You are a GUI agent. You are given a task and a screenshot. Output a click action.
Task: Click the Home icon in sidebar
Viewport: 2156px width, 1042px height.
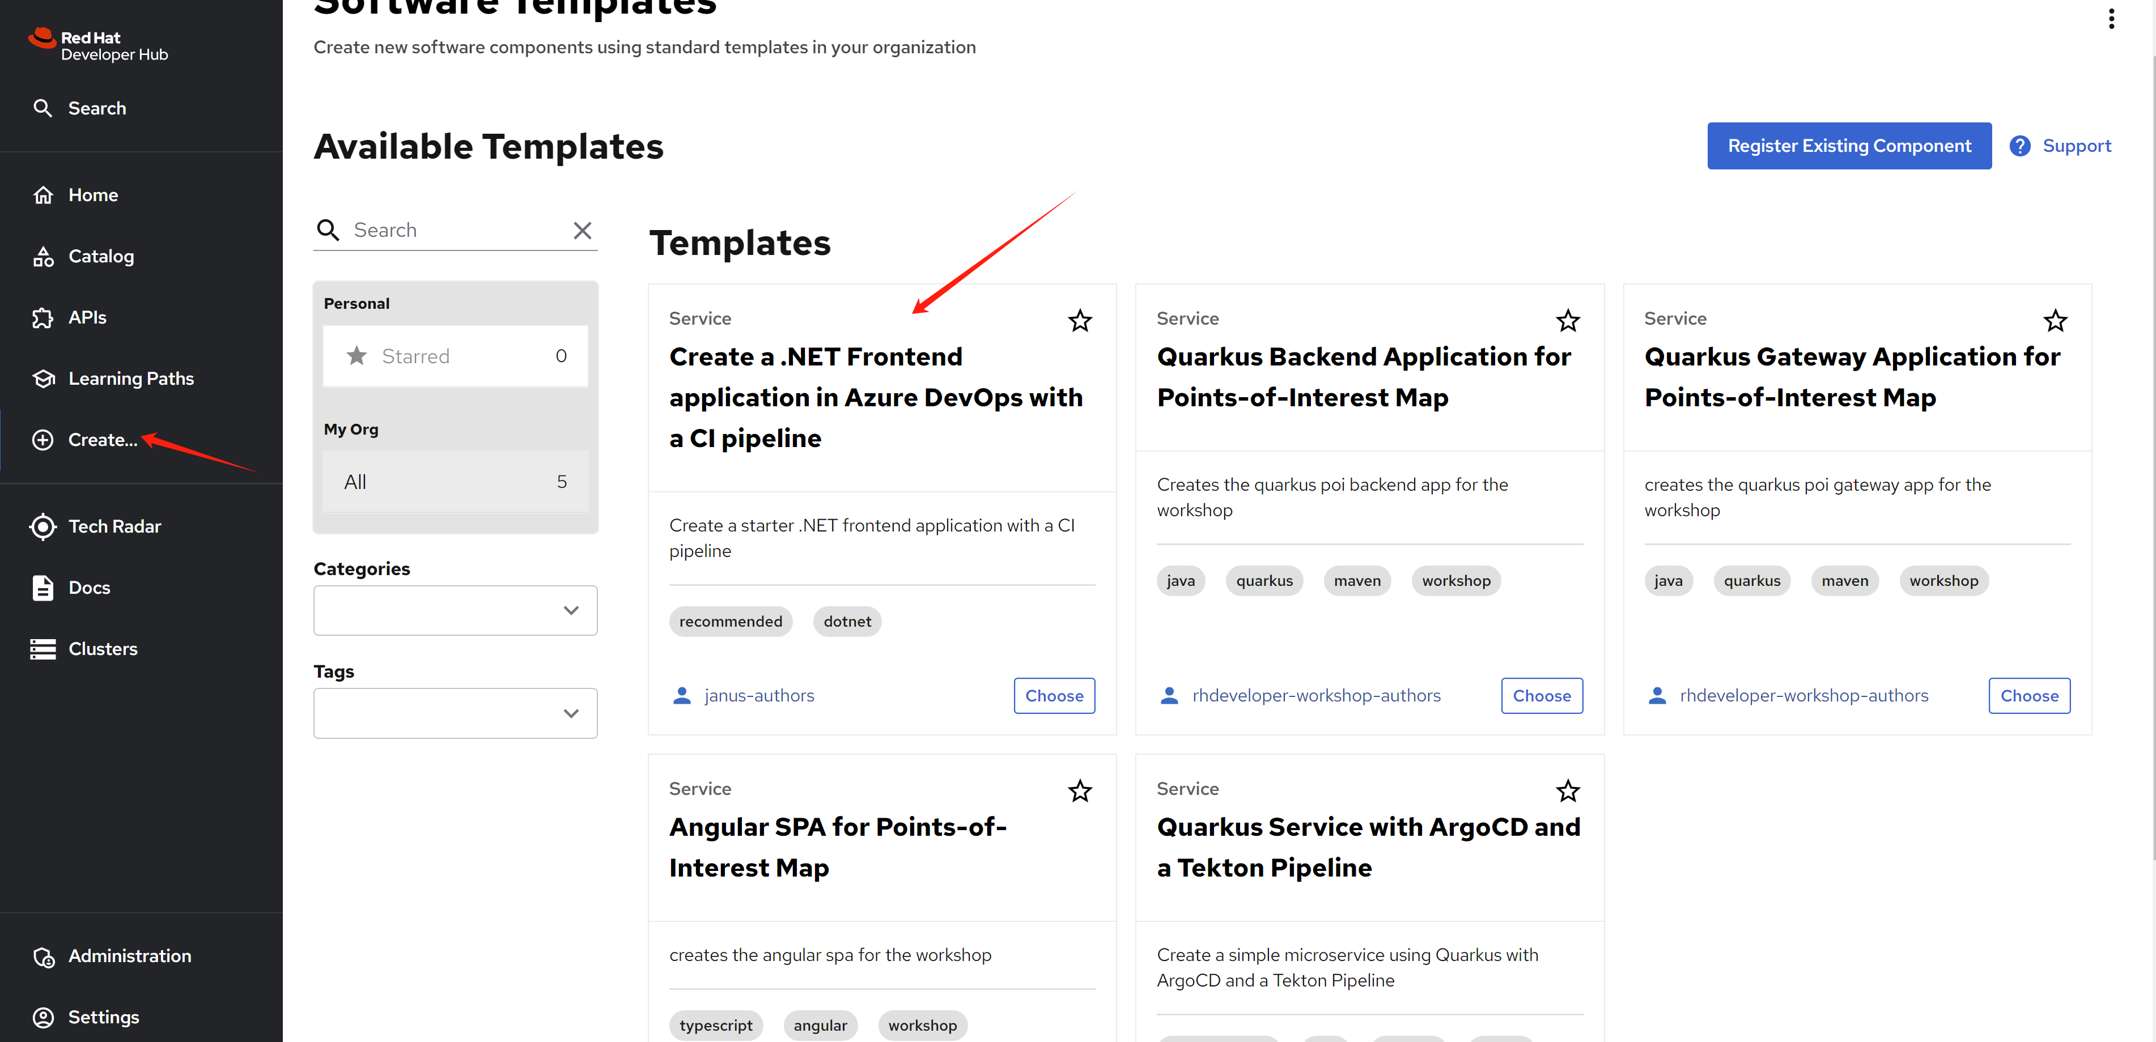coord(44,195)
